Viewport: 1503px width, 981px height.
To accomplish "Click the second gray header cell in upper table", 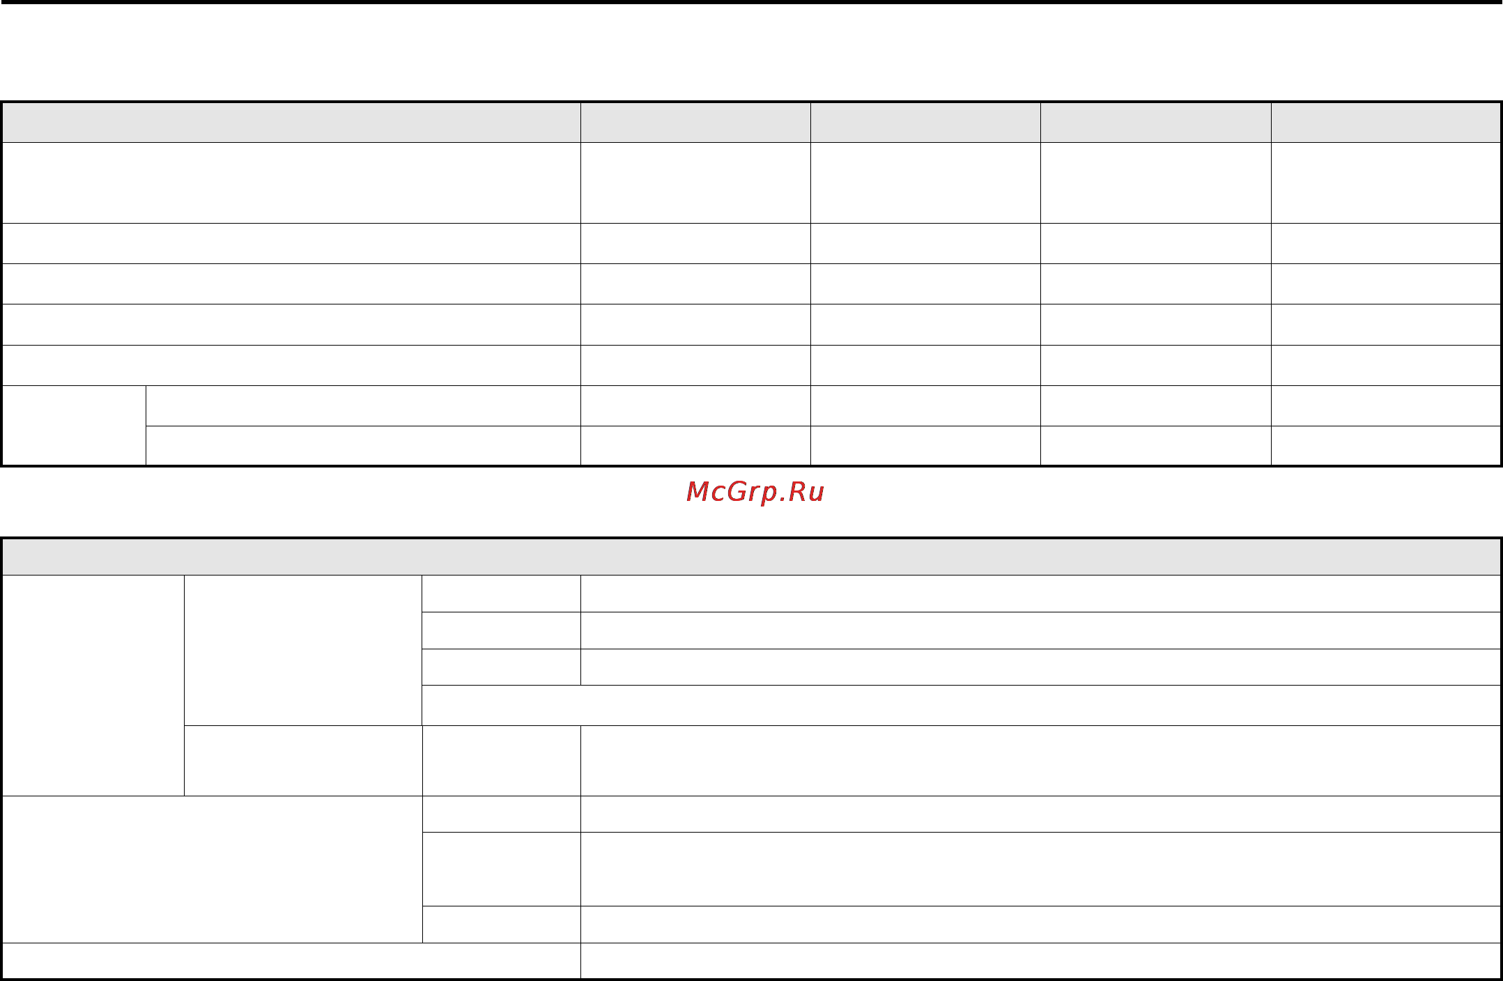I will [x=695, y=123].
